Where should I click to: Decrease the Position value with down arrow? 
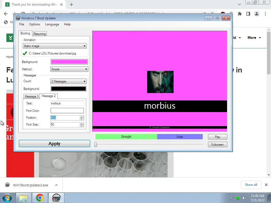point(82,119)
